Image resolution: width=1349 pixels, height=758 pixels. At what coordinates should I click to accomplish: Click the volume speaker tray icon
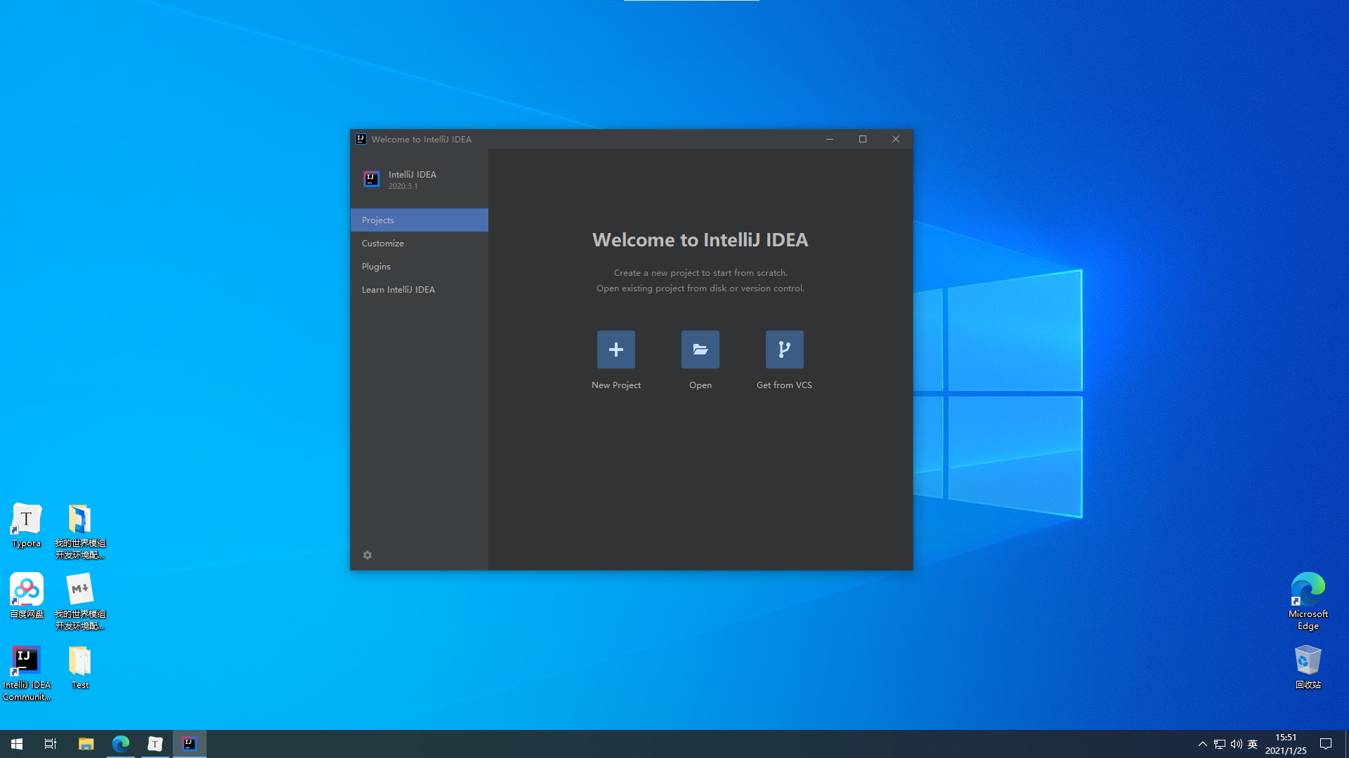point(1236,744)
